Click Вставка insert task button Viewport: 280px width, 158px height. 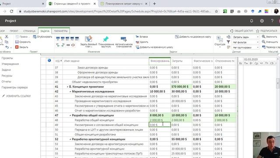tap(142, 37)
